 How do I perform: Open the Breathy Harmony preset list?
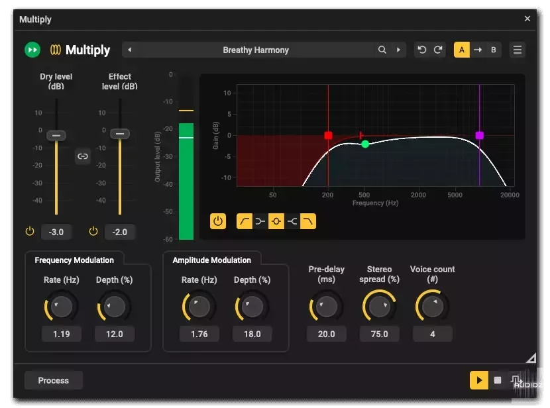(256, 50)
